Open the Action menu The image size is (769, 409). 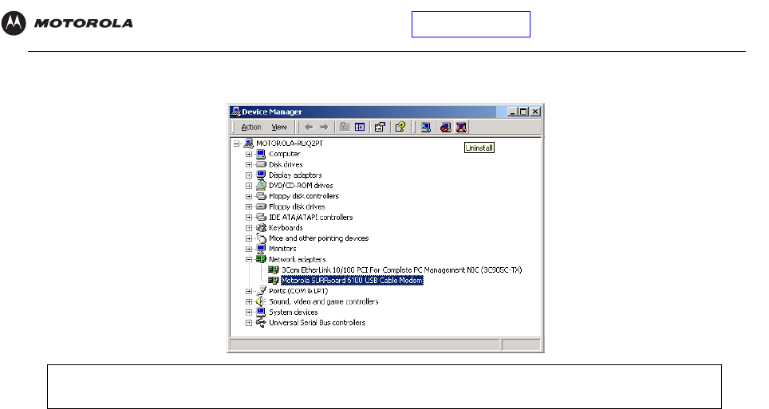(251, 127)
